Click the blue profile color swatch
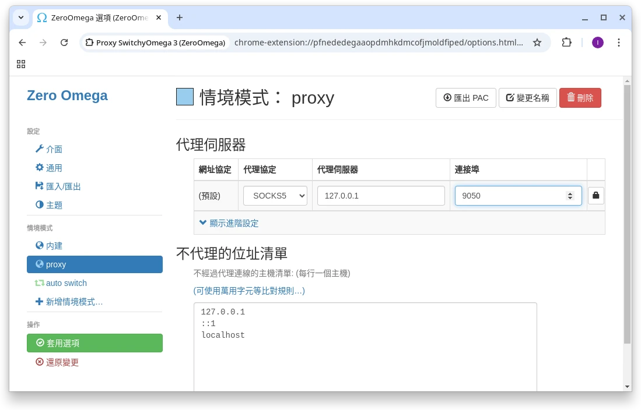Viewport: 641px width, 410px height. pos(185,97)
